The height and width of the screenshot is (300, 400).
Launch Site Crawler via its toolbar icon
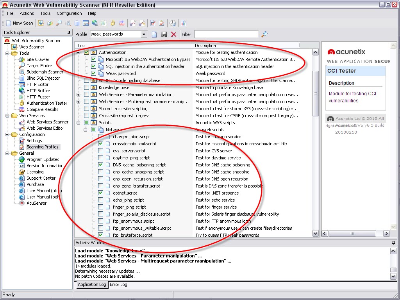click(x=50, y=23)
